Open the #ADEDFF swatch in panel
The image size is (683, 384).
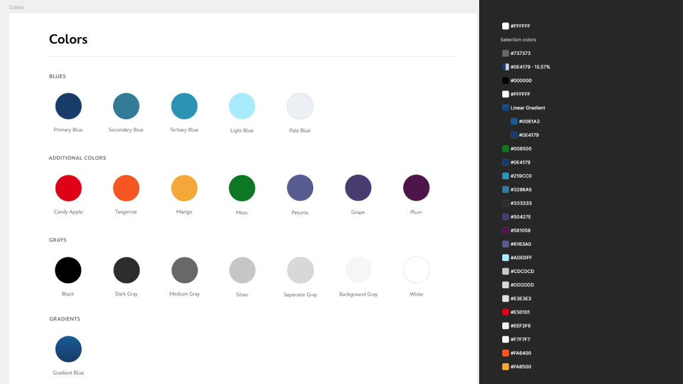tap(506, 258)
